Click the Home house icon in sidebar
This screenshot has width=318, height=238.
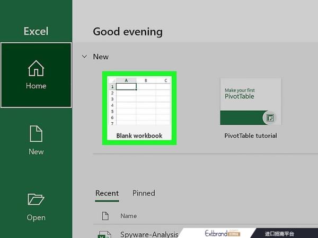[36, 68]
